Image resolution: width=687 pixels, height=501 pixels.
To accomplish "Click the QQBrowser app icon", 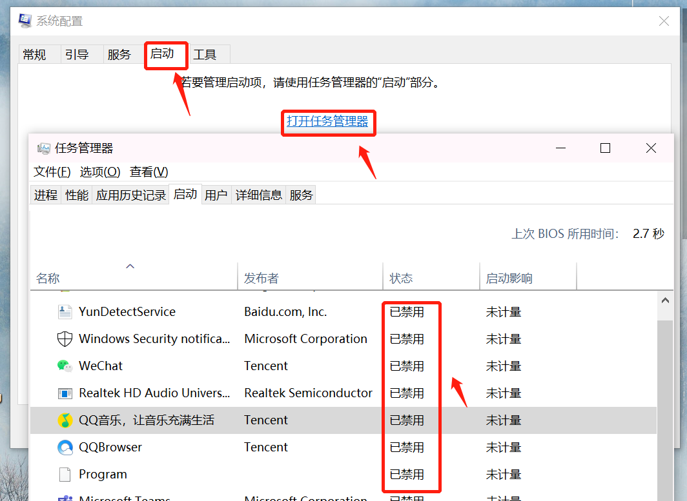I will tap(65, 447).
